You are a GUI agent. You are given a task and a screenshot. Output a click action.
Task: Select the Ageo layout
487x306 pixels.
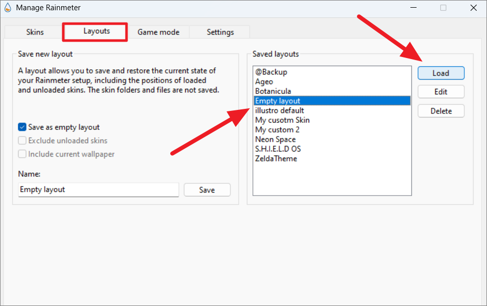click(332, 82)
